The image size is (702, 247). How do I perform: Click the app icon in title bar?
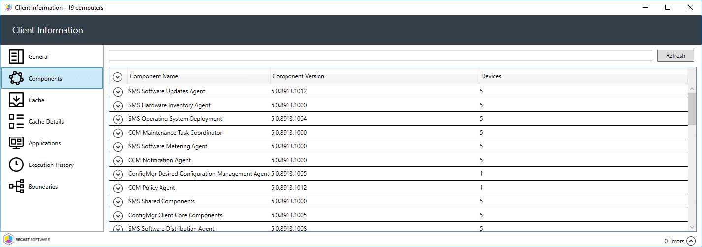coord(8,7)
